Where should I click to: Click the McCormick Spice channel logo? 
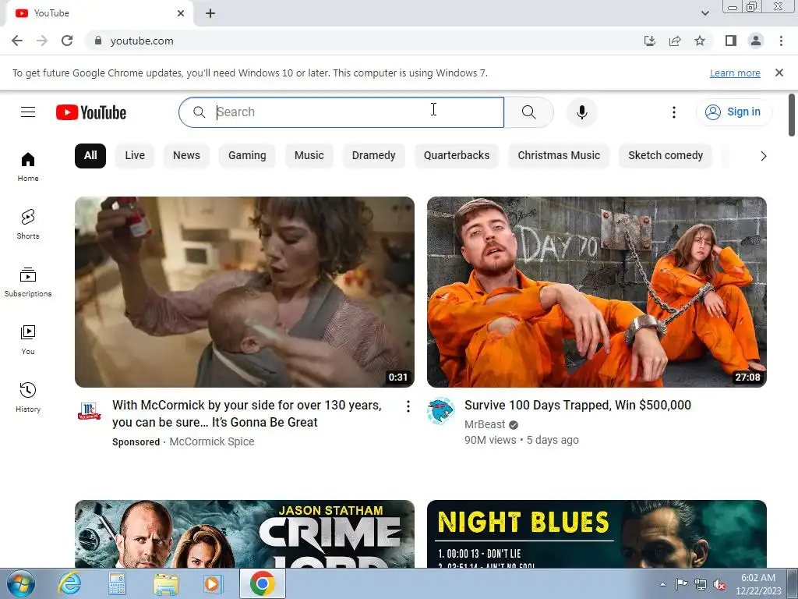[x=89, y=411]
